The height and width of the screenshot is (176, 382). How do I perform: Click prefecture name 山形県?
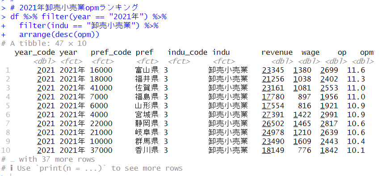[x=147, y=106]
